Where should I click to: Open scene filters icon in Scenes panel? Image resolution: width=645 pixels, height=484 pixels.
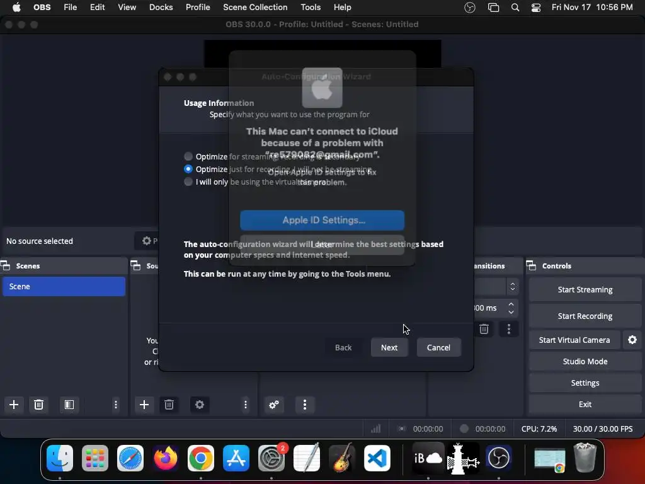point(69,405)
